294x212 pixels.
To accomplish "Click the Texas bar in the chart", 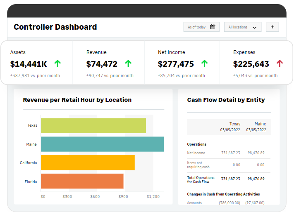I will pos(93,125).
